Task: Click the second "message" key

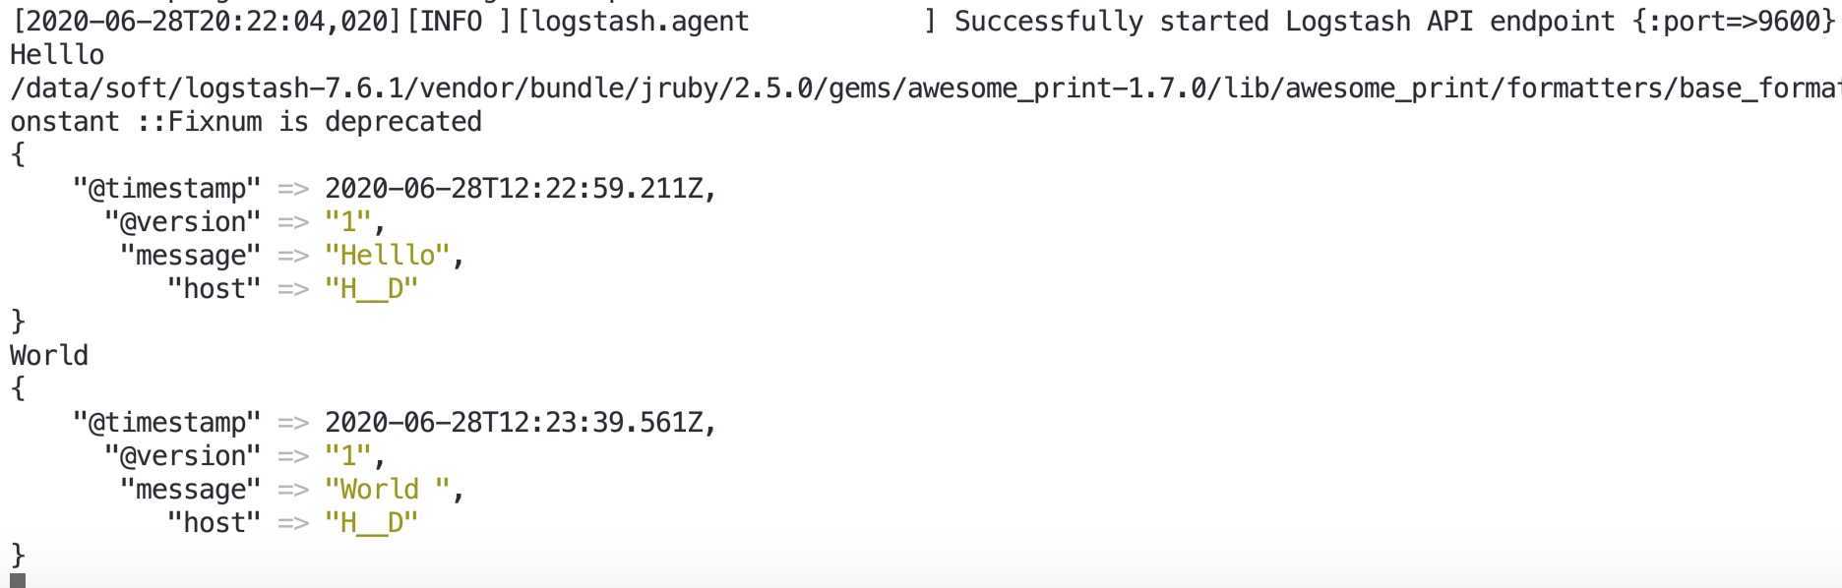Action: click(191, 490)
